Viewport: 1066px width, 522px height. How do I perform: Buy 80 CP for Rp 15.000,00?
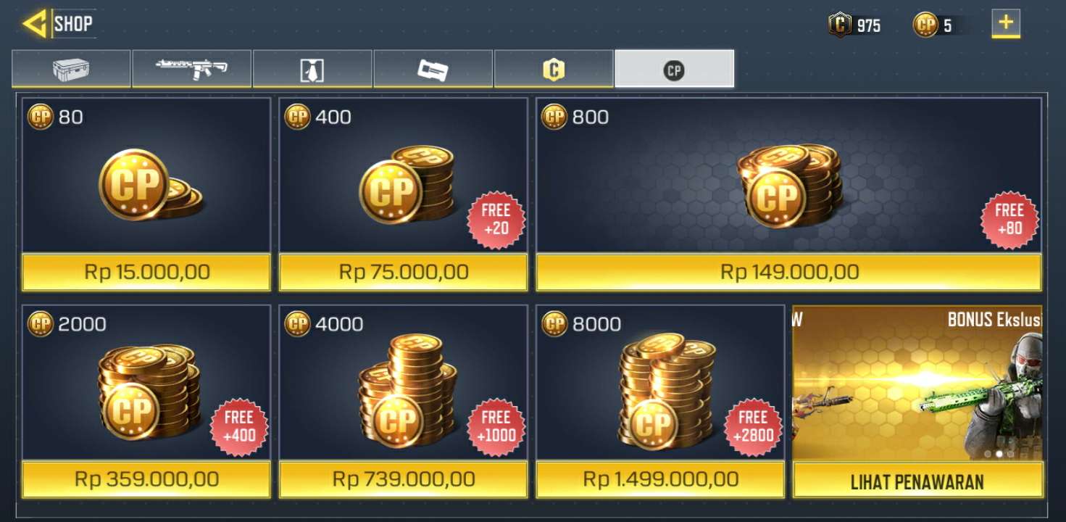pyautogui.click(x=146, y=273)
